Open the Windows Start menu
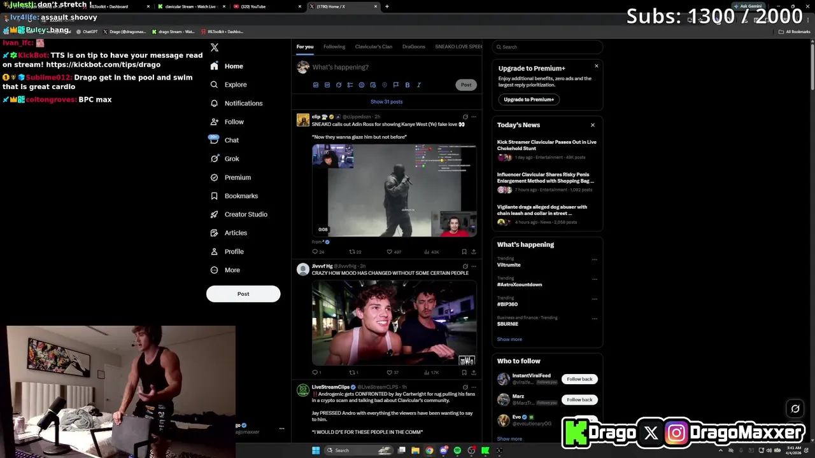The height and width of the screenshot is (458, 815). (x=315, y=450)
